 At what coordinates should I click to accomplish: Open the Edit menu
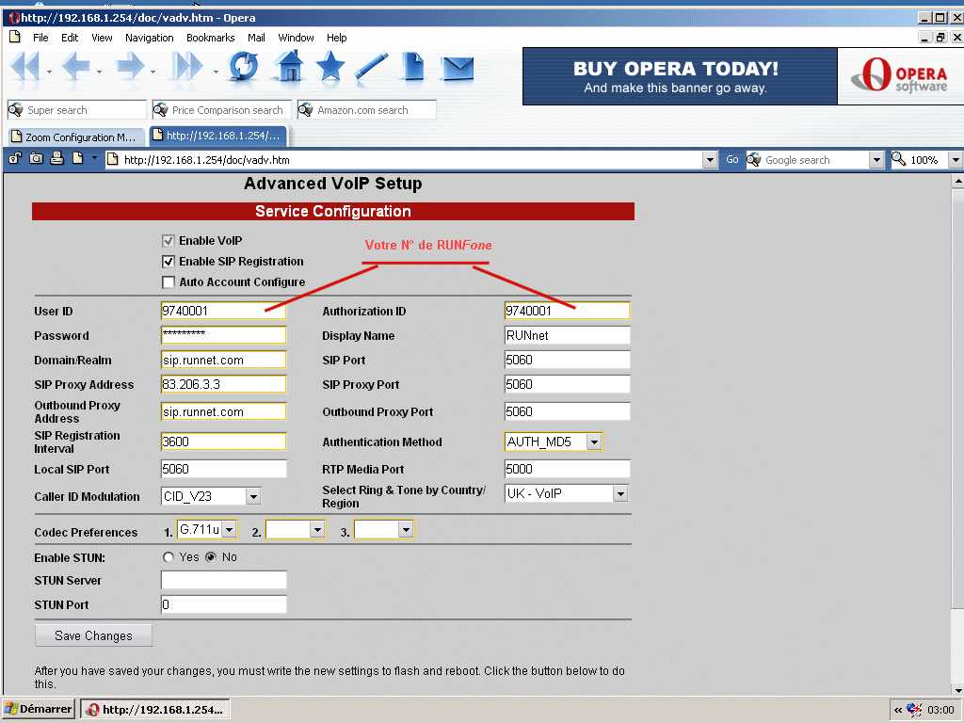click(70, 38)
